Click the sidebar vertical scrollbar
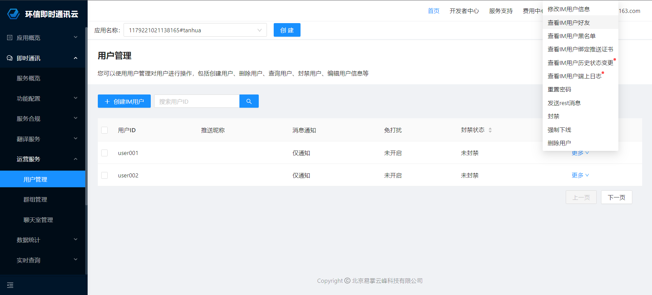This screenshot has width=652, height=295. tap(86, 116)
